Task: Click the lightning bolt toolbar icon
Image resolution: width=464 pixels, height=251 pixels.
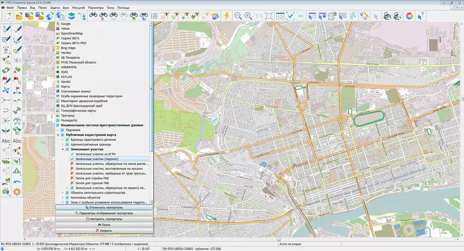Action: 226,16
